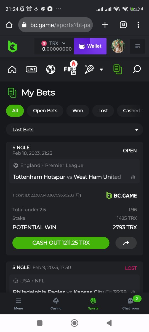
Task: Open Tottenham match statistics bars icon
Action: pyautogui.click(x=133, y=177)
